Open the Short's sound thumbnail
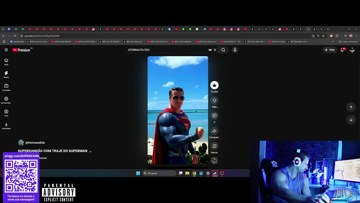The height and width of the screenshot is (203, 360). (214, 160)
